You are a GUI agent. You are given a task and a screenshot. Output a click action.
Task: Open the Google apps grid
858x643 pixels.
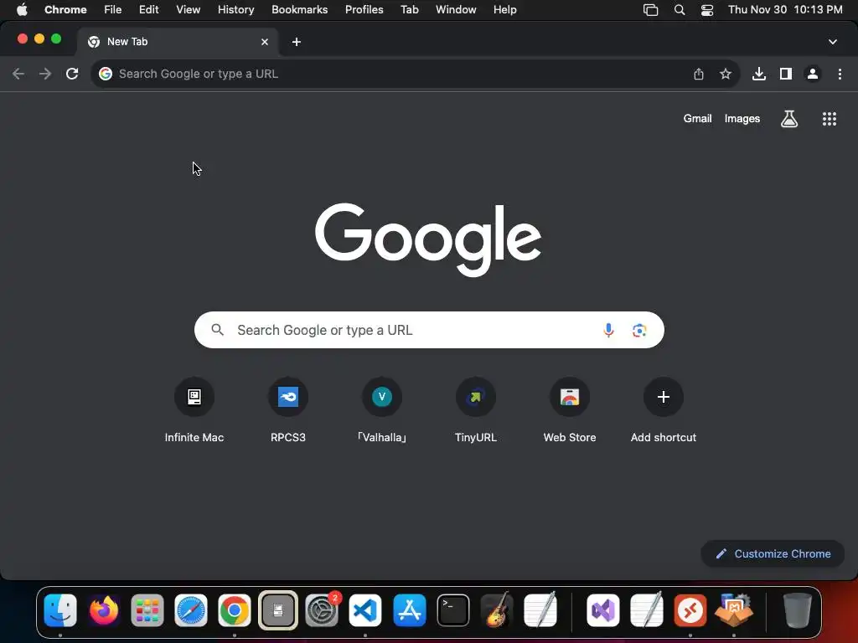830,119
